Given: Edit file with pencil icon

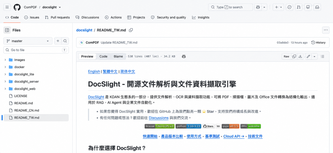Looking at the screenshot, I should coord(308,56).
